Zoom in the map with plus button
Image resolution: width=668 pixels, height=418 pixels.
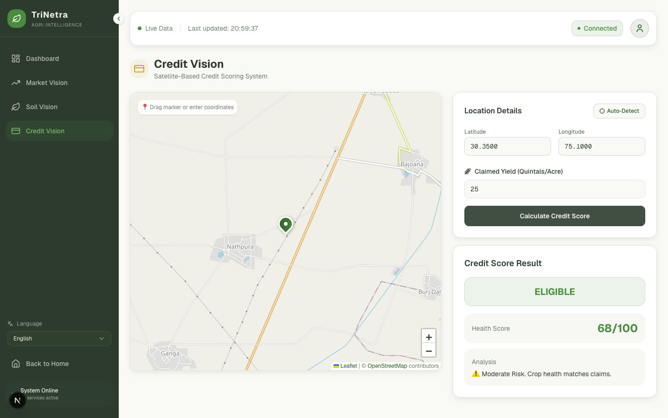[429, 337]
